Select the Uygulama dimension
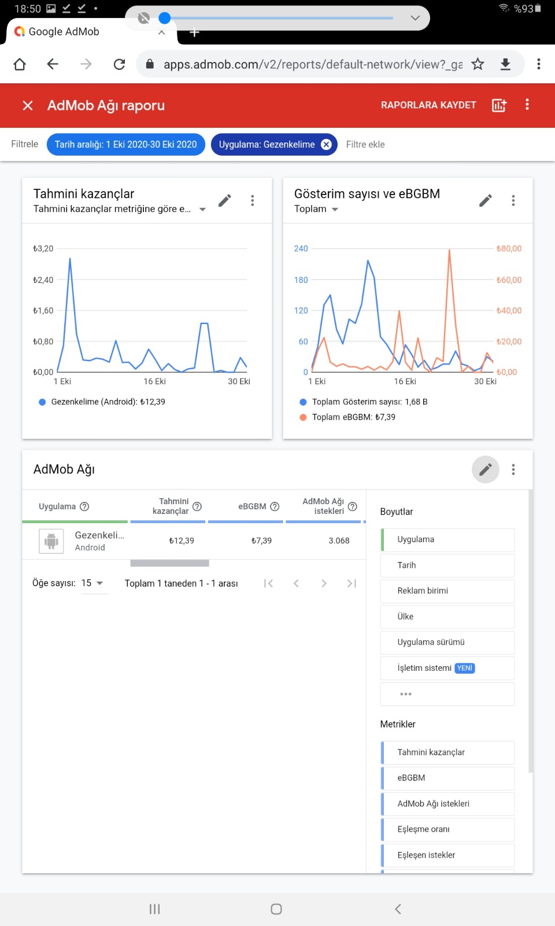The image size is (555, 926). pyautogui.click(x=447, y=539)
